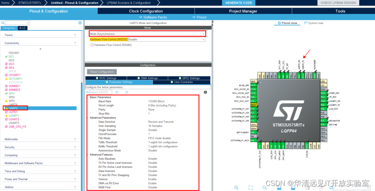The width and height of the screenshot is (375, 191).
Task: Go to next parameter search result
Action: [x=126, y=92]
